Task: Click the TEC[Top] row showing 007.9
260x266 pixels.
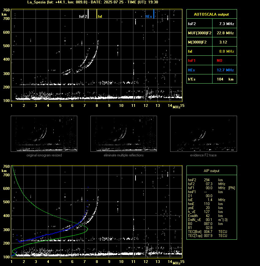Action: pyautogui.click(x=208, y=236)
